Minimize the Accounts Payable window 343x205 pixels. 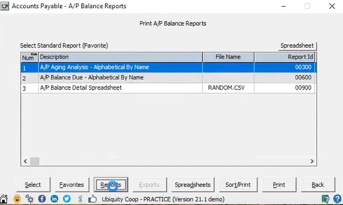coord(284,6)
